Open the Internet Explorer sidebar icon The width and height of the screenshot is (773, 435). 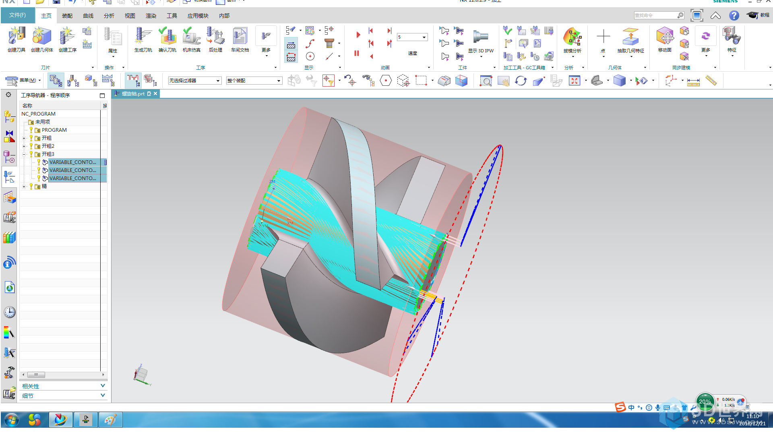(10, 288)
